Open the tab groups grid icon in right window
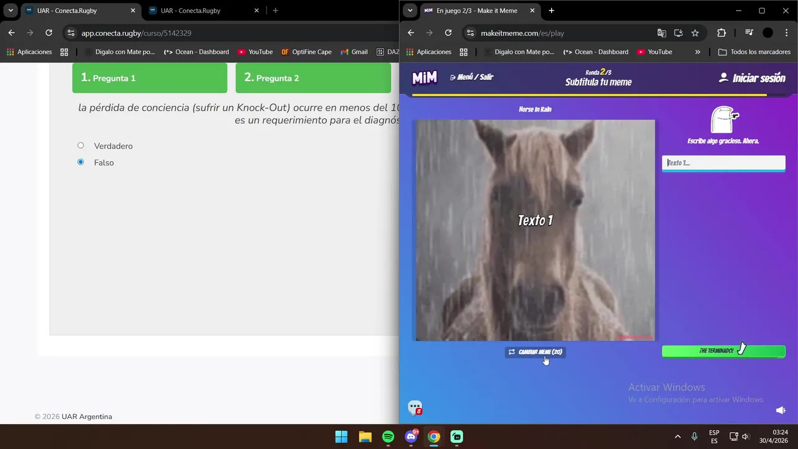This screenshot has height=449, width=798. click(463, 52)
